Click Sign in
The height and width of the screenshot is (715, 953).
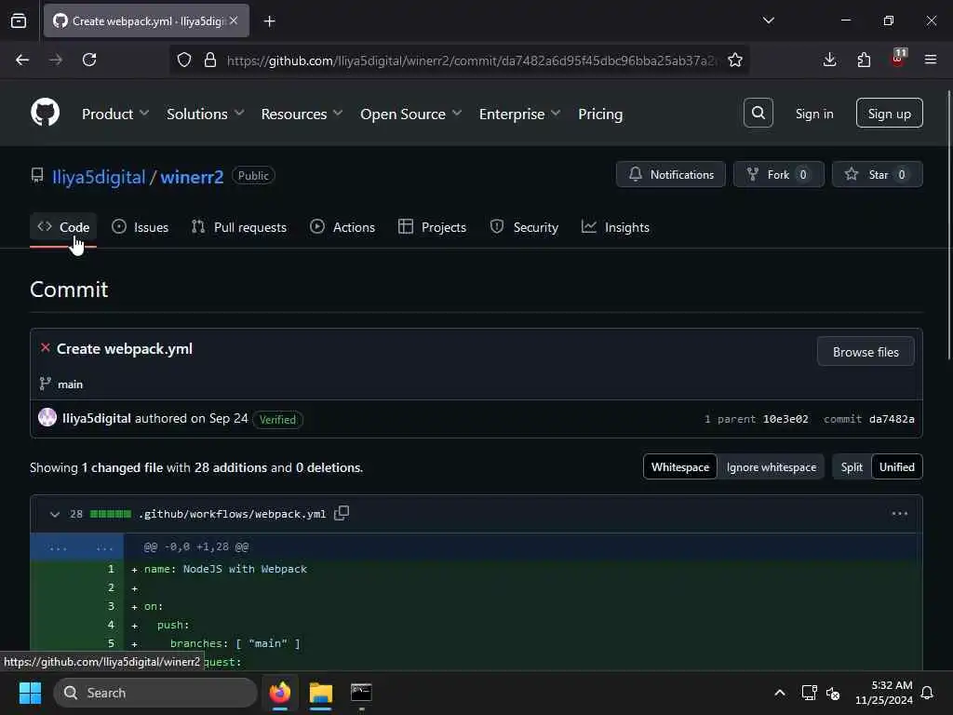(814, 114)
